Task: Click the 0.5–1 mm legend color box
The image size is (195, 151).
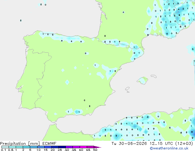Action: click(12, 147)
